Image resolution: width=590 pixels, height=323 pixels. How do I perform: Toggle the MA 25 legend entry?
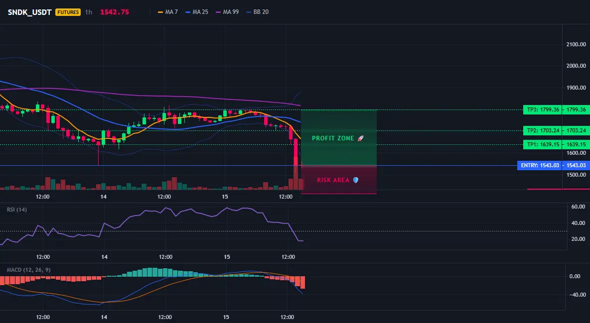197,12
